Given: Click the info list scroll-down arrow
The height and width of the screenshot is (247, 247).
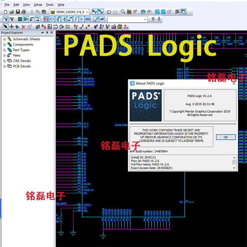Looking at the screenshot, I should click(x=234, y=168).
